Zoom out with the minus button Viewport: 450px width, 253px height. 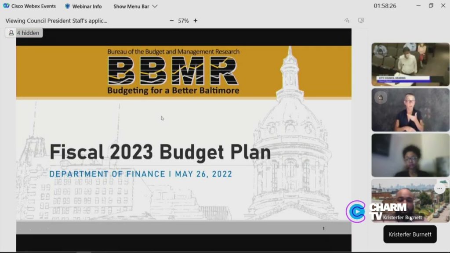[x=172, y=21]
